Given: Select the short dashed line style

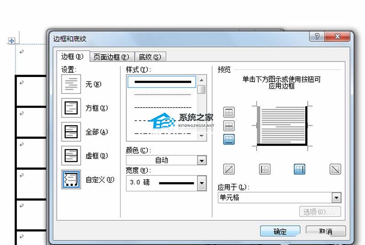Looking at the screenshot, I should click(x=162, y=107).
